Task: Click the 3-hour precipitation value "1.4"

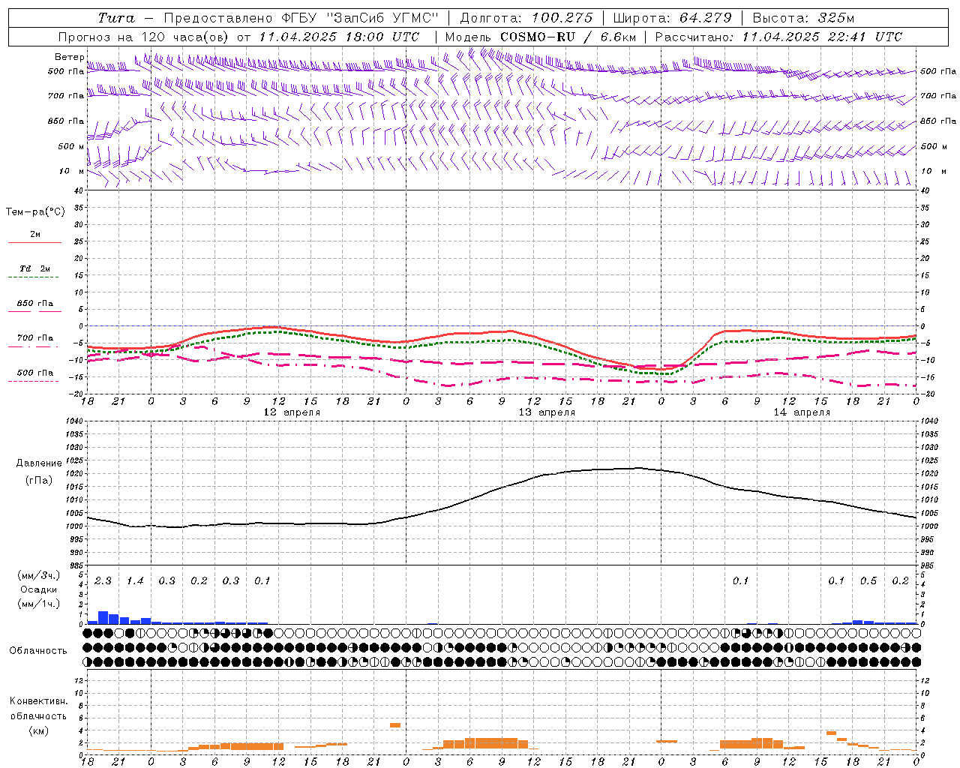Action: 135,581
